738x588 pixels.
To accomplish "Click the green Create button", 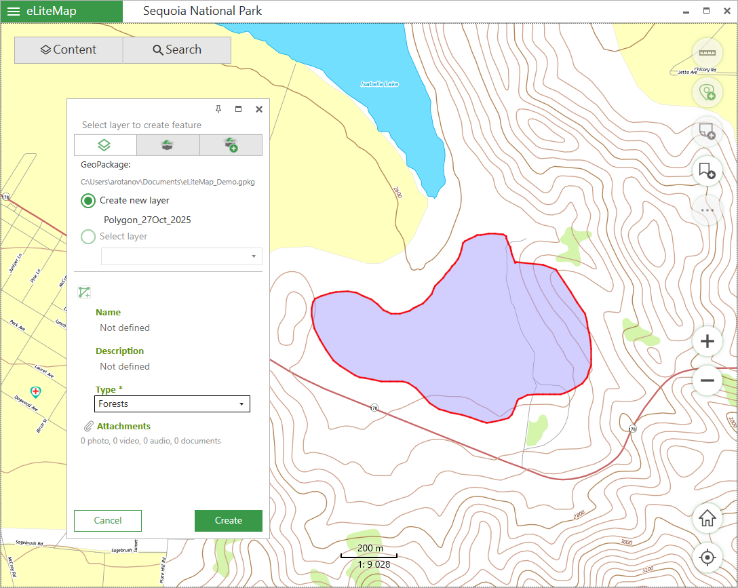I will point(229,521).
